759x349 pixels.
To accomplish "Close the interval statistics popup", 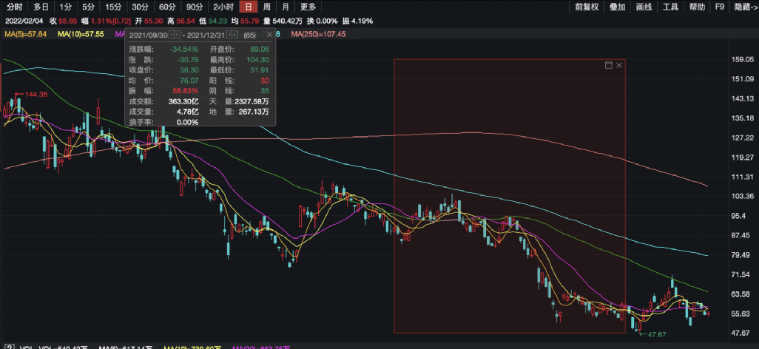I will click(x=269, y=35).
